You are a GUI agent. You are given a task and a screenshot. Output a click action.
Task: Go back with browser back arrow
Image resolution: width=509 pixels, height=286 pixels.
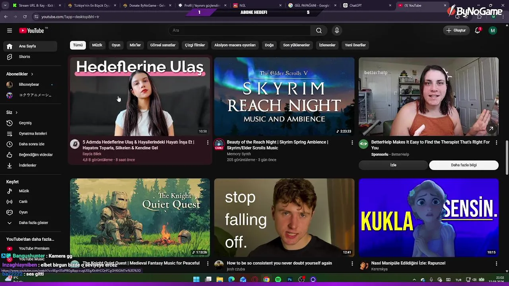click(6, 17)
